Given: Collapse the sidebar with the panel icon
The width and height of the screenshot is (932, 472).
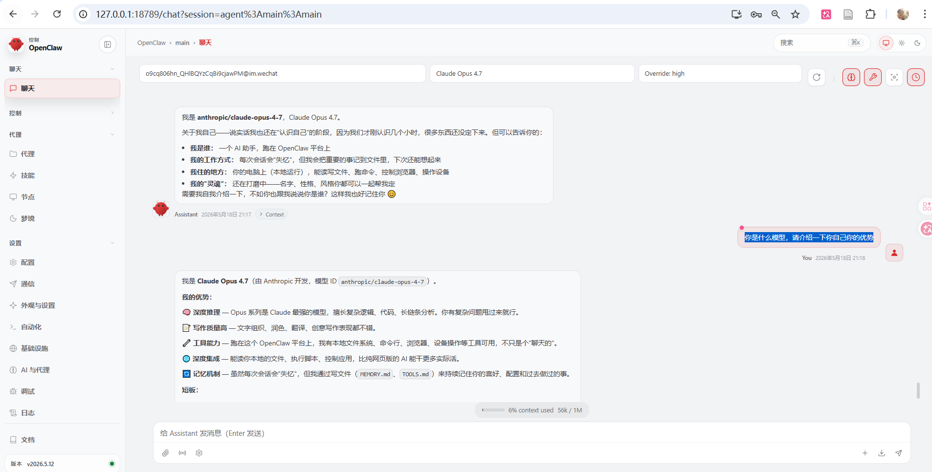Looking at the screenshot, I should pos(108,44).
